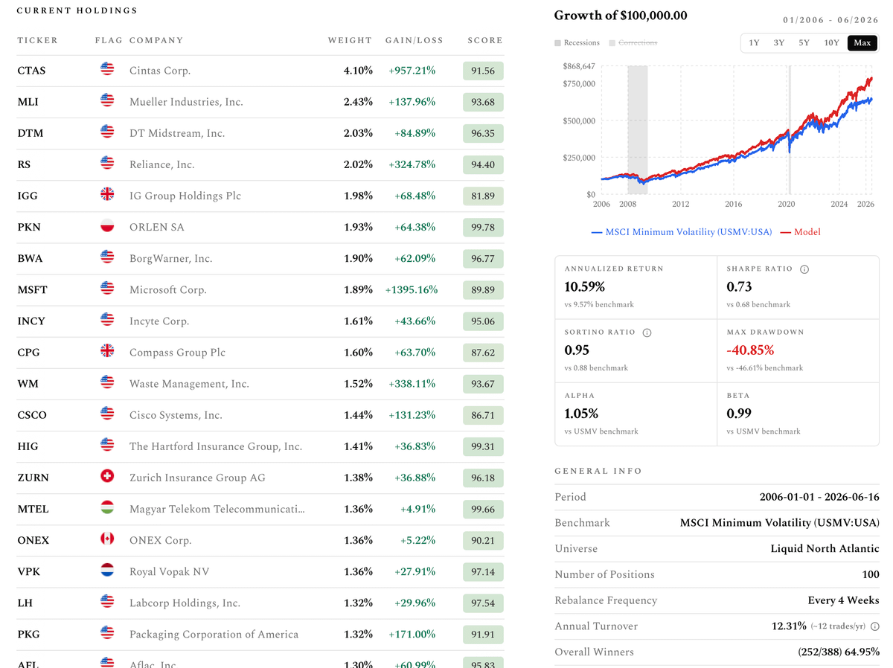Viewport: 893px width, 668px height.
Task: Click the 0.99 beta value
Action: point(739,413)
